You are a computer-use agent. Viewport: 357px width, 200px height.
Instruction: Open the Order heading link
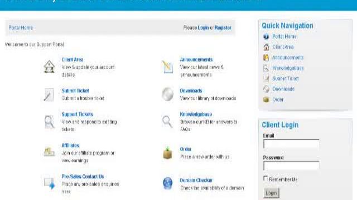coord(186,149)
